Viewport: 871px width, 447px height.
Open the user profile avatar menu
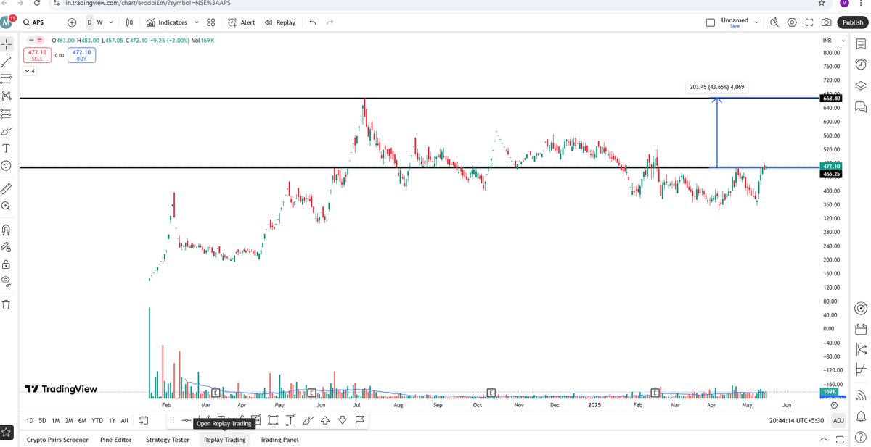[6, 22]
